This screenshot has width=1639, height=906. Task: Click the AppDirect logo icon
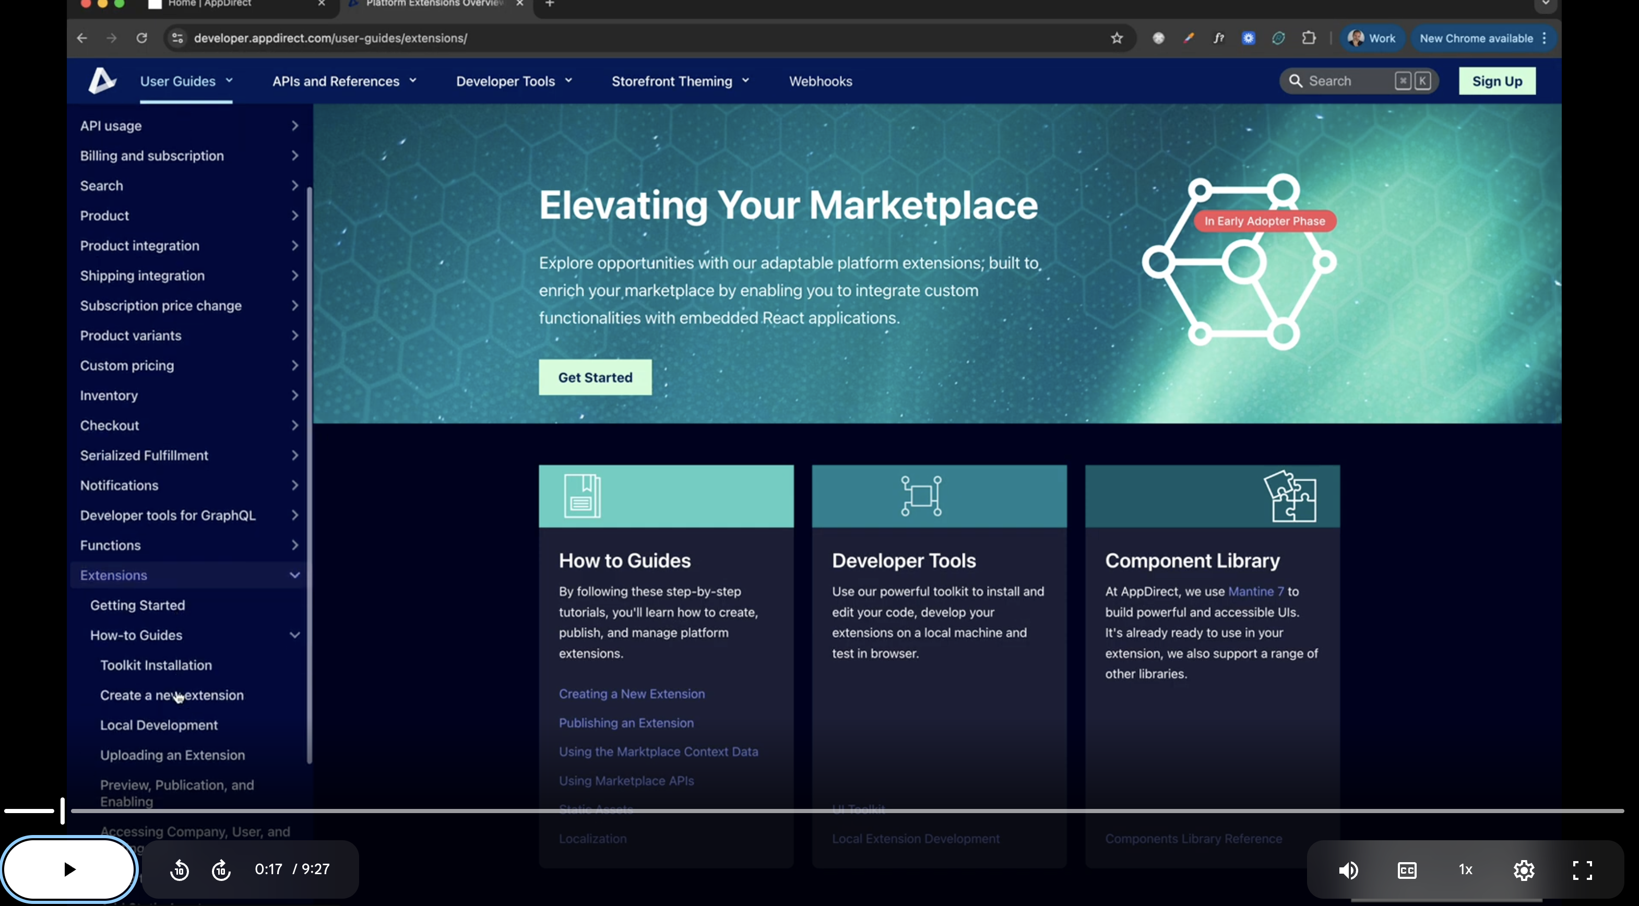tap(102, 81)
